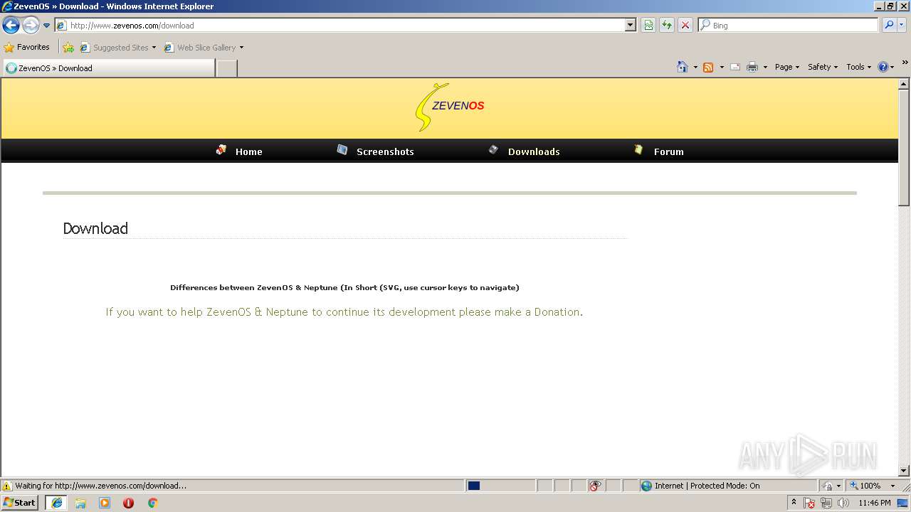
Task: Click the status bar warning icon
Action: (7, 486)
